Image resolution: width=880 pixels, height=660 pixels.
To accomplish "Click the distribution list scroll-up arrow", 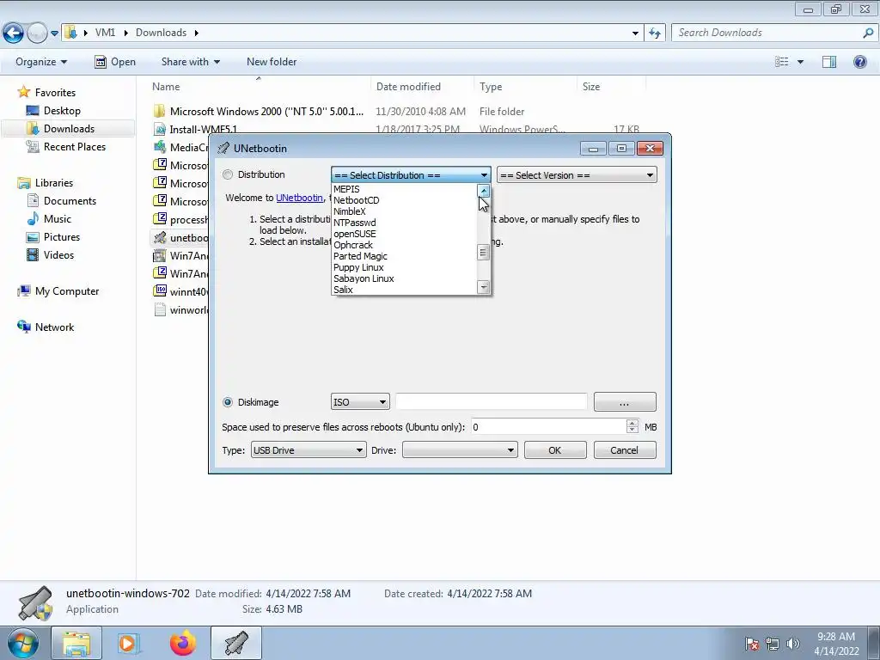I will click(484, 191).
